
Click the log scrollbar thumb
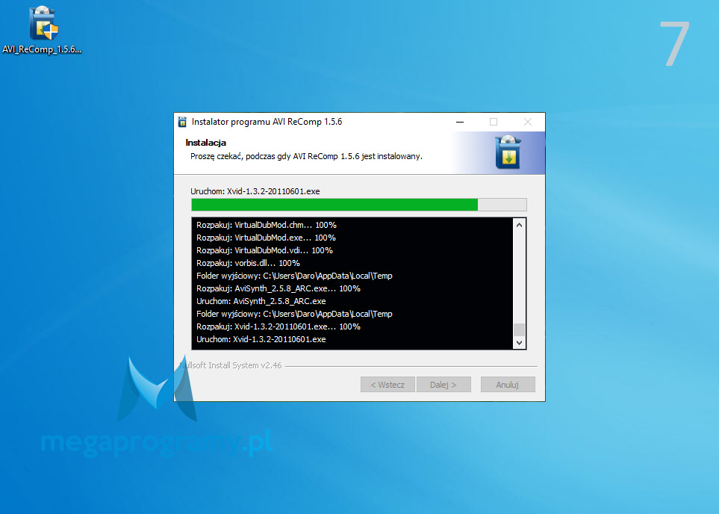[x=520, y=330]
